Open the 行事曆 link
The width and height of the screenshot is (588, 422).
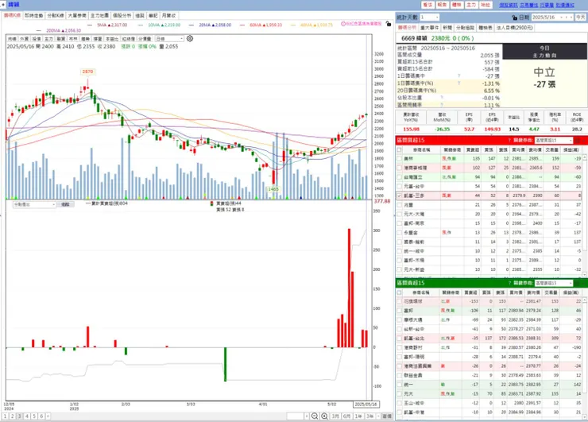547,5
